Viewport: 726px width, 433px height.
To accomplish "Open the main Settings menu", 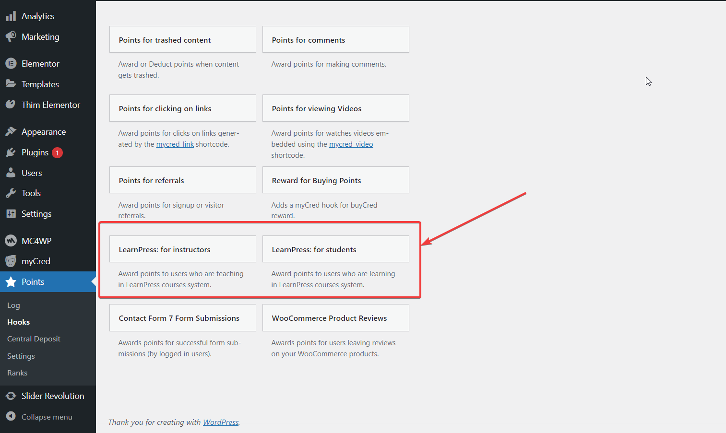I will (x=36, y=214).
